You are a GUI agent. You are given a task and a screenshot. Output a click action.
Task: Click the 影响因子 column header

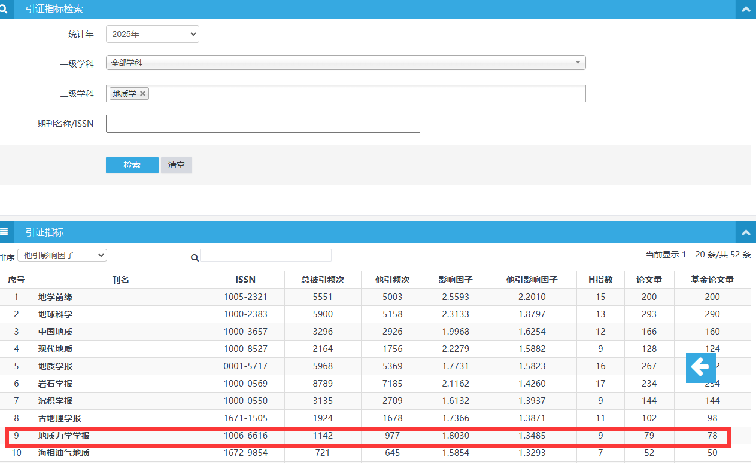(456, 280)
